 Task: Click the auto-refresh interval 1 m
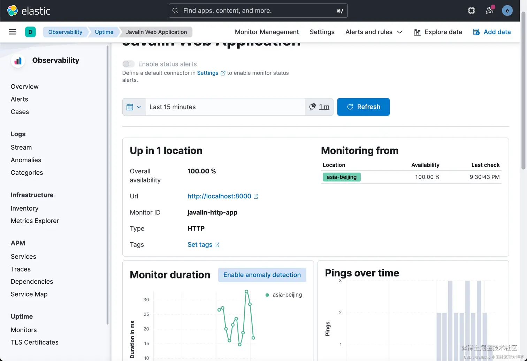(324, 107)
